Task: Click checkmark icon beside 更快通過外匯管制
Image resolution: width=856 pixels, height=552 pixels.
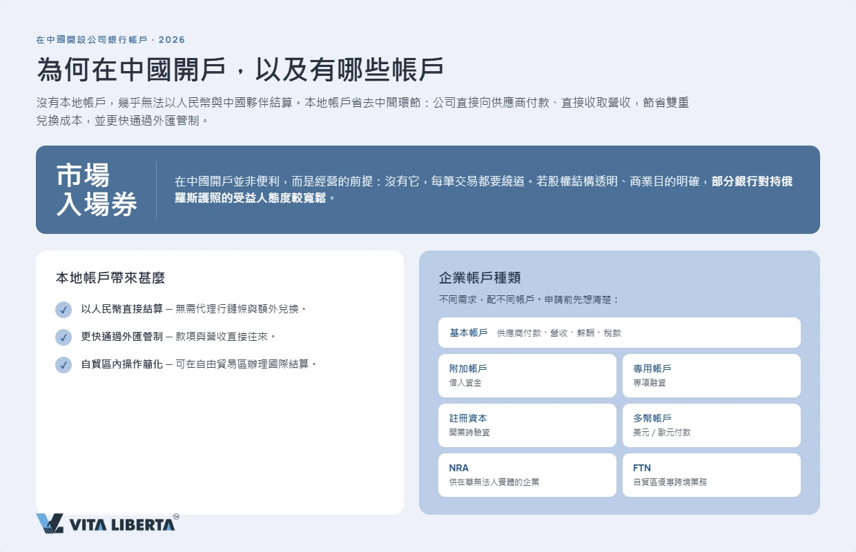Action: click(64, 337)
